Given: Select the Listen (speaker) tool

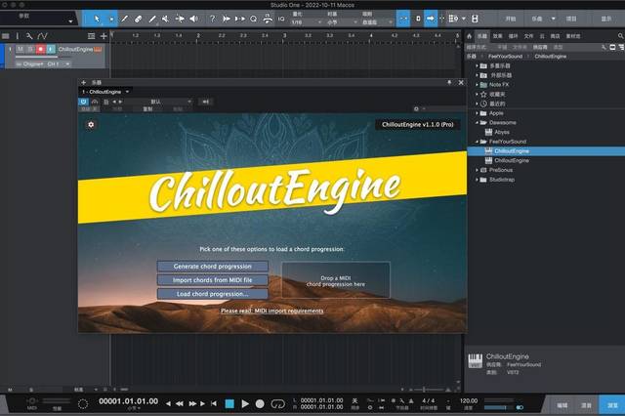Looking at the screenshot, I should point(193,19).
